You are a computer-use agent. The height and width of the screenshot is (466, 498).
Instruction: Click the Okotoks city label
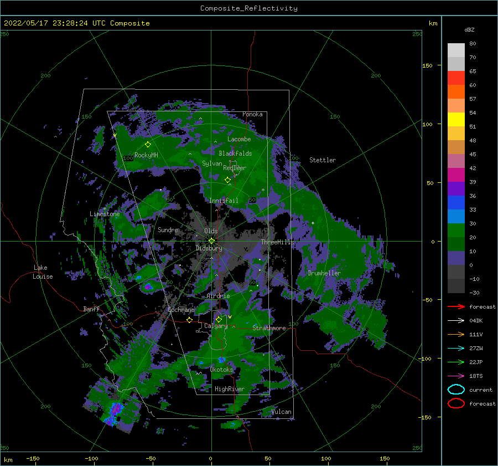[221, 370]
